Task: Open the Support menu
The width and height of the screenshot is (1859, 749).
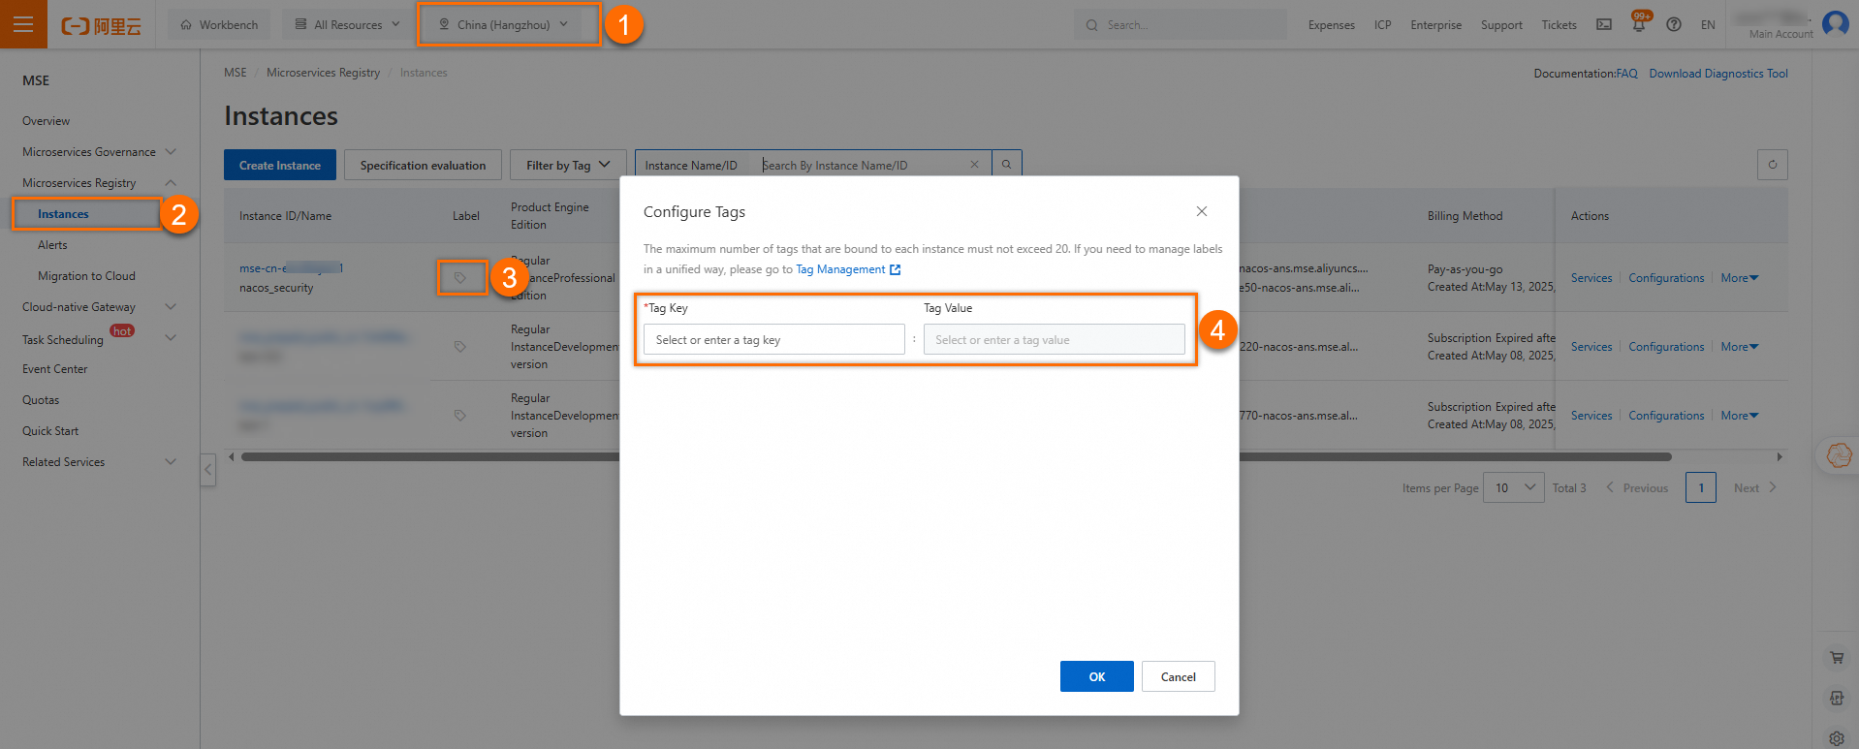Action: pos(1501,25)
